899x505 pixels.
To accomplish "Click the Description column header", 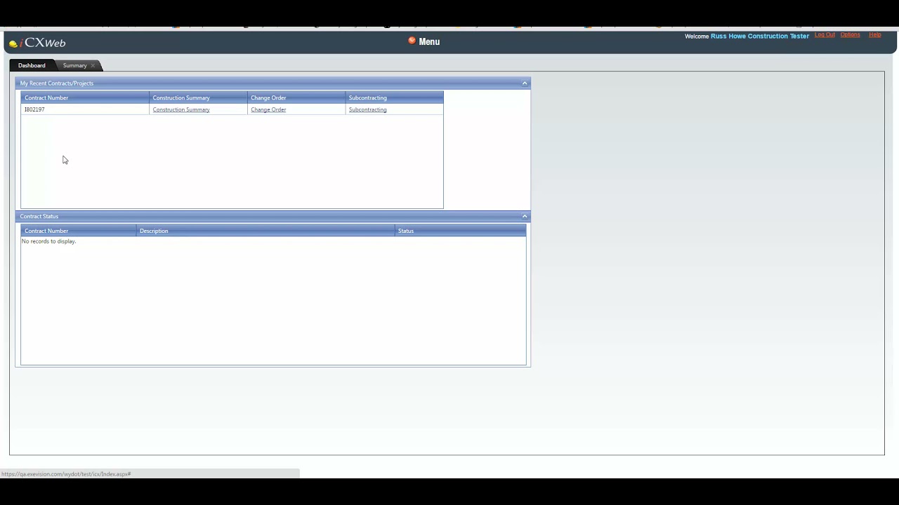I will click(x=265, y=231).
